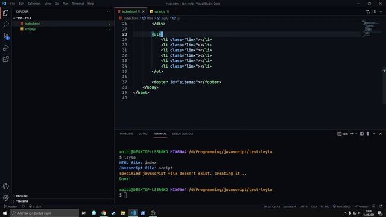Viewport: 386px width, 217px height.
Task: Click the master branch indicator in the status bar
Action: pyautogui.click(x=11, y=206)
